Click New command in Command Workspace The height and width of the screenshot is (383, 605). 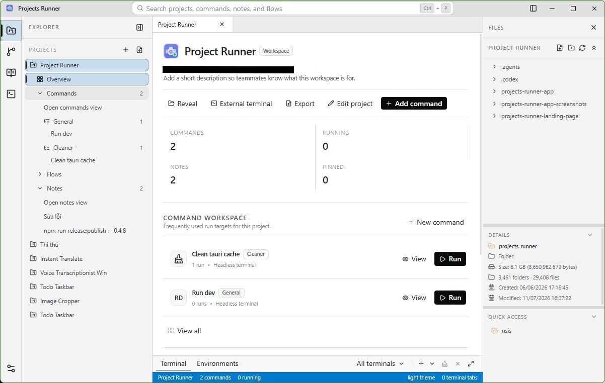pyautogui.click(x=436, y=222)
